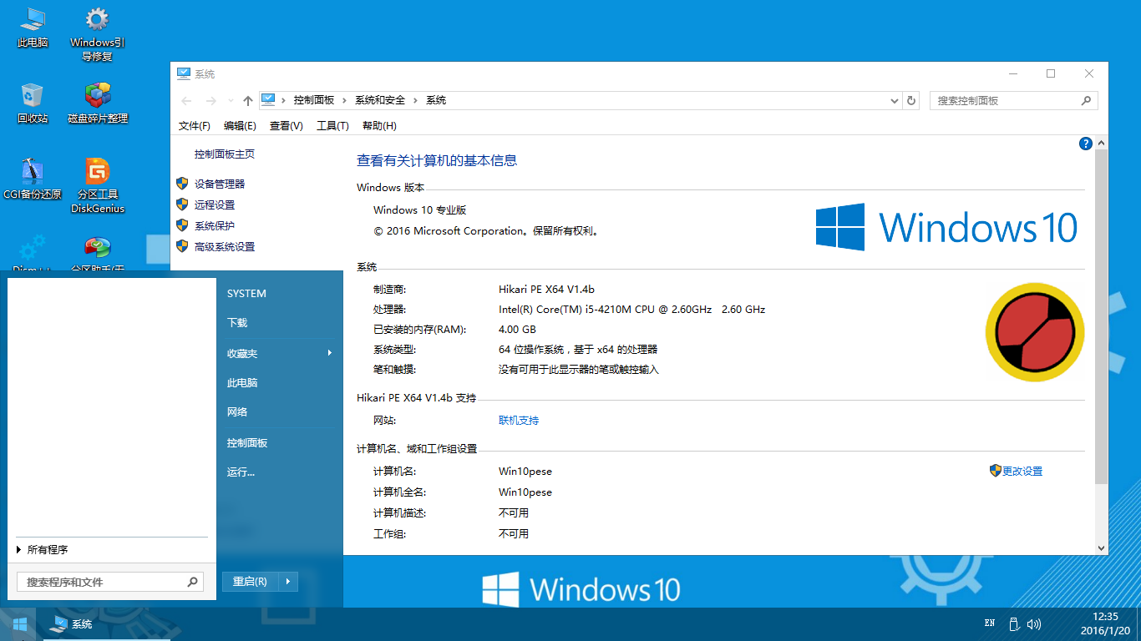The height and width of the screenshot is (641, 1141).
Task: Click the Windows Start button on taskbar
Action: [19, 624]
